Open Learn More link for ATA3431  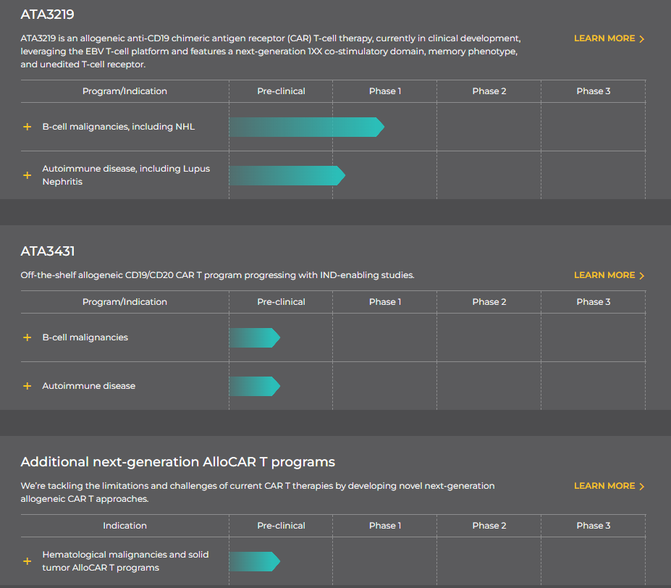click(x=609, y=275)
